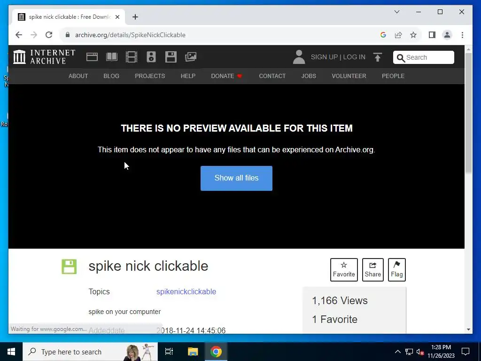
Task: Click the browser address bar URL
Action: click(x=130, y=35)
